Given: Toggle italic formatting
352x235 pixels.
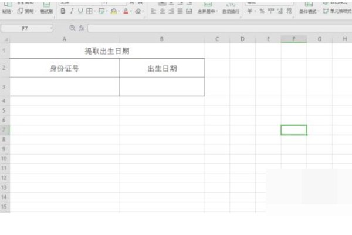Looking at the screenshot, I should 72,11.
